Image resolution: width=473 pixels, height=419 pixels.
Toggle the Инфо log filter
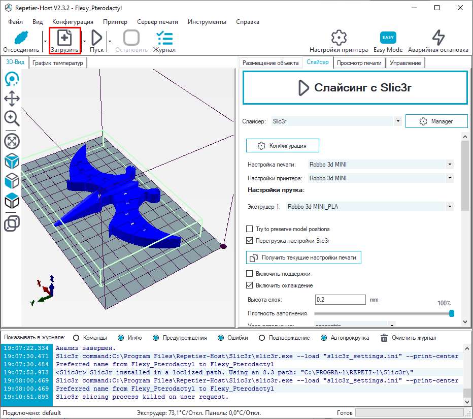(x=121, y=338)
